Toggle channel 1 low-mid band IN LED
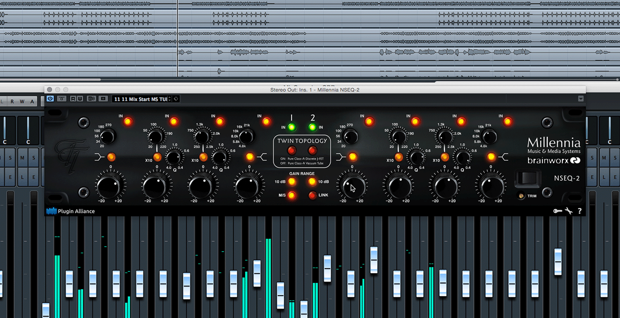Viewport: 620px width, 318px height. pyautogui.click(x=174, y=121)
